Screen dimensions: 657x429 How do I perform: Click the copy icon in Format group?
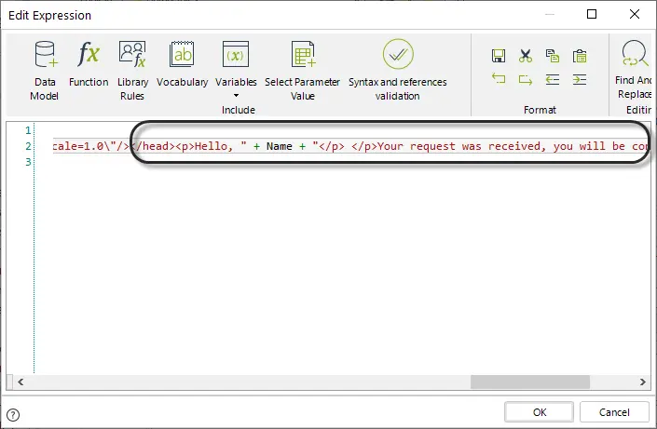pos(553,56)
